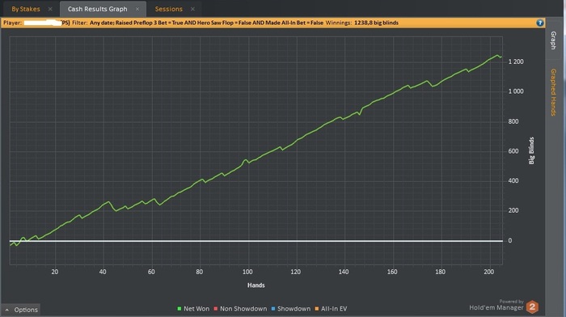Click the Player label in filter bar
This screenshot has height=317, width=566.
tap(13, 23)
